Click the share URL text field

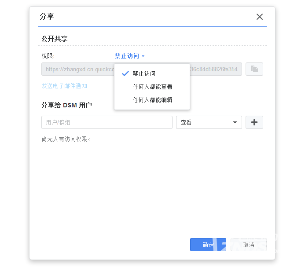pyautogui.click(x=142, y=69)
